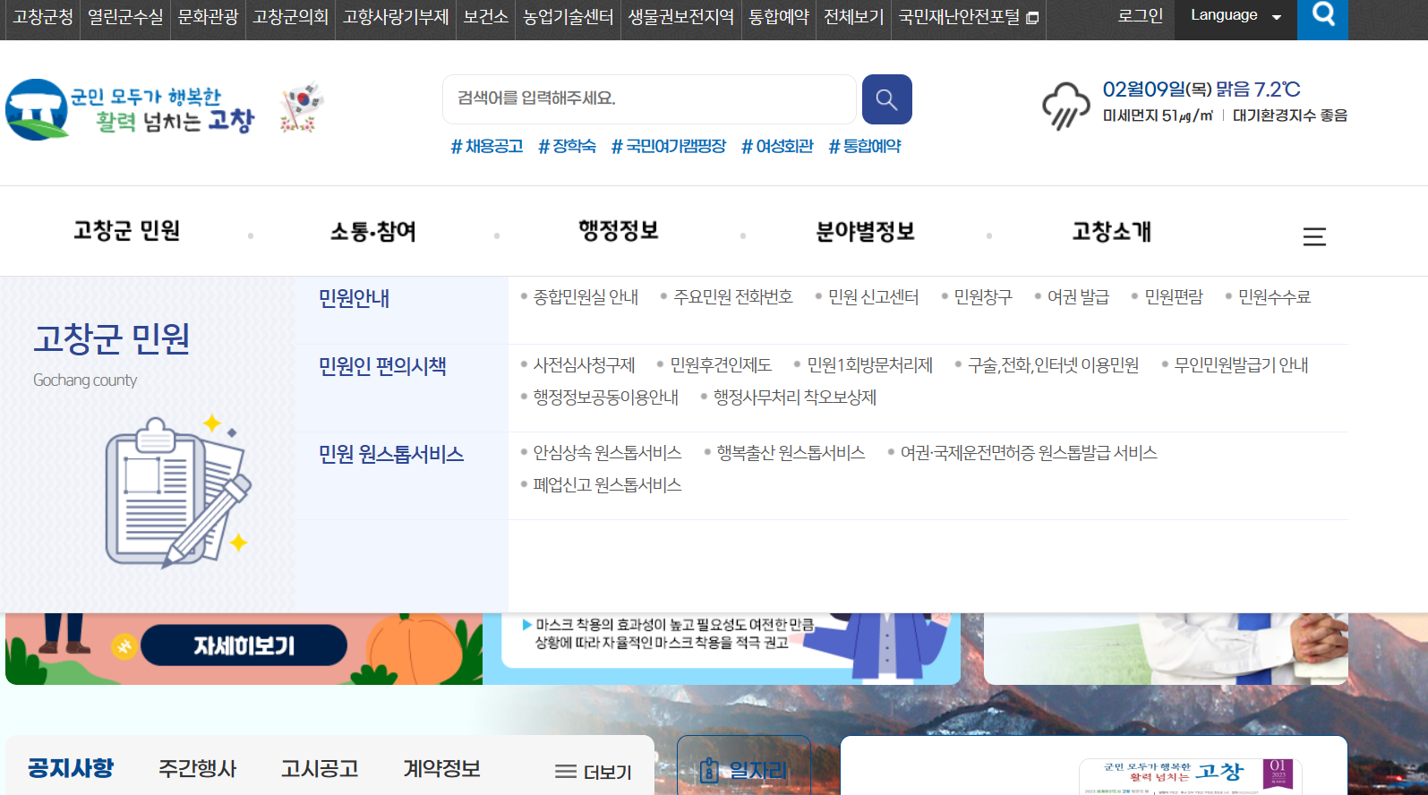Open 농업기술센터 top link
The width and height of the screenshot is (1428, 795).
[x=568, y=17]
